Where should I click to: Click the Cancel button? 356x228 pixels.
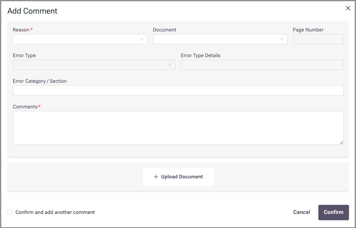[x=301, y=212]
